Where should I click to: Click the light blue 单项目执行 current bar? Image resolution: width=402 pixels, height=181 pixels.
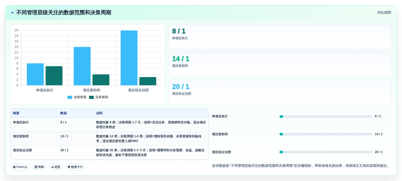(x=35, y=74)
